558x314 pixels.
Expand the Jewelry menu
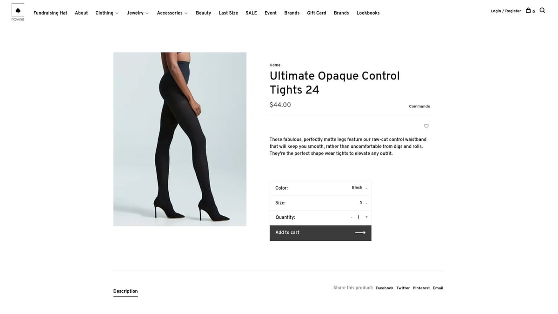(x=138, y=13)
